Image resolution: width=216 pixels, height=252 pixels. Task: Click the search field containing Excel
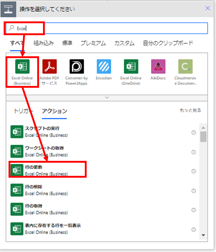coord(107,28)
